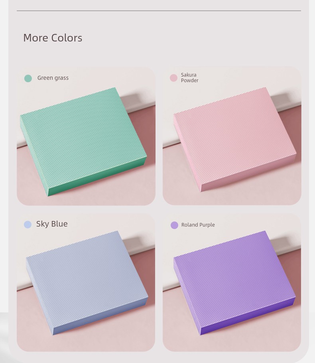Select the Sakura Powder color dot

tap(173, 78)
